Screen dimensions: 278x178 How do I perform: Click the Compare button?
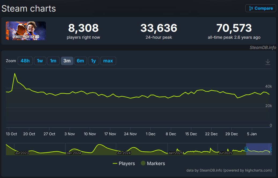[261, 8]
